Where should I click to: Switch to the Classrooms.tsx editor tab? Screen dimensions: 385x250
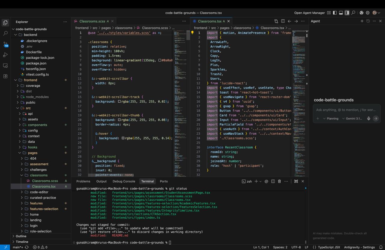click(x=212, y=21)
